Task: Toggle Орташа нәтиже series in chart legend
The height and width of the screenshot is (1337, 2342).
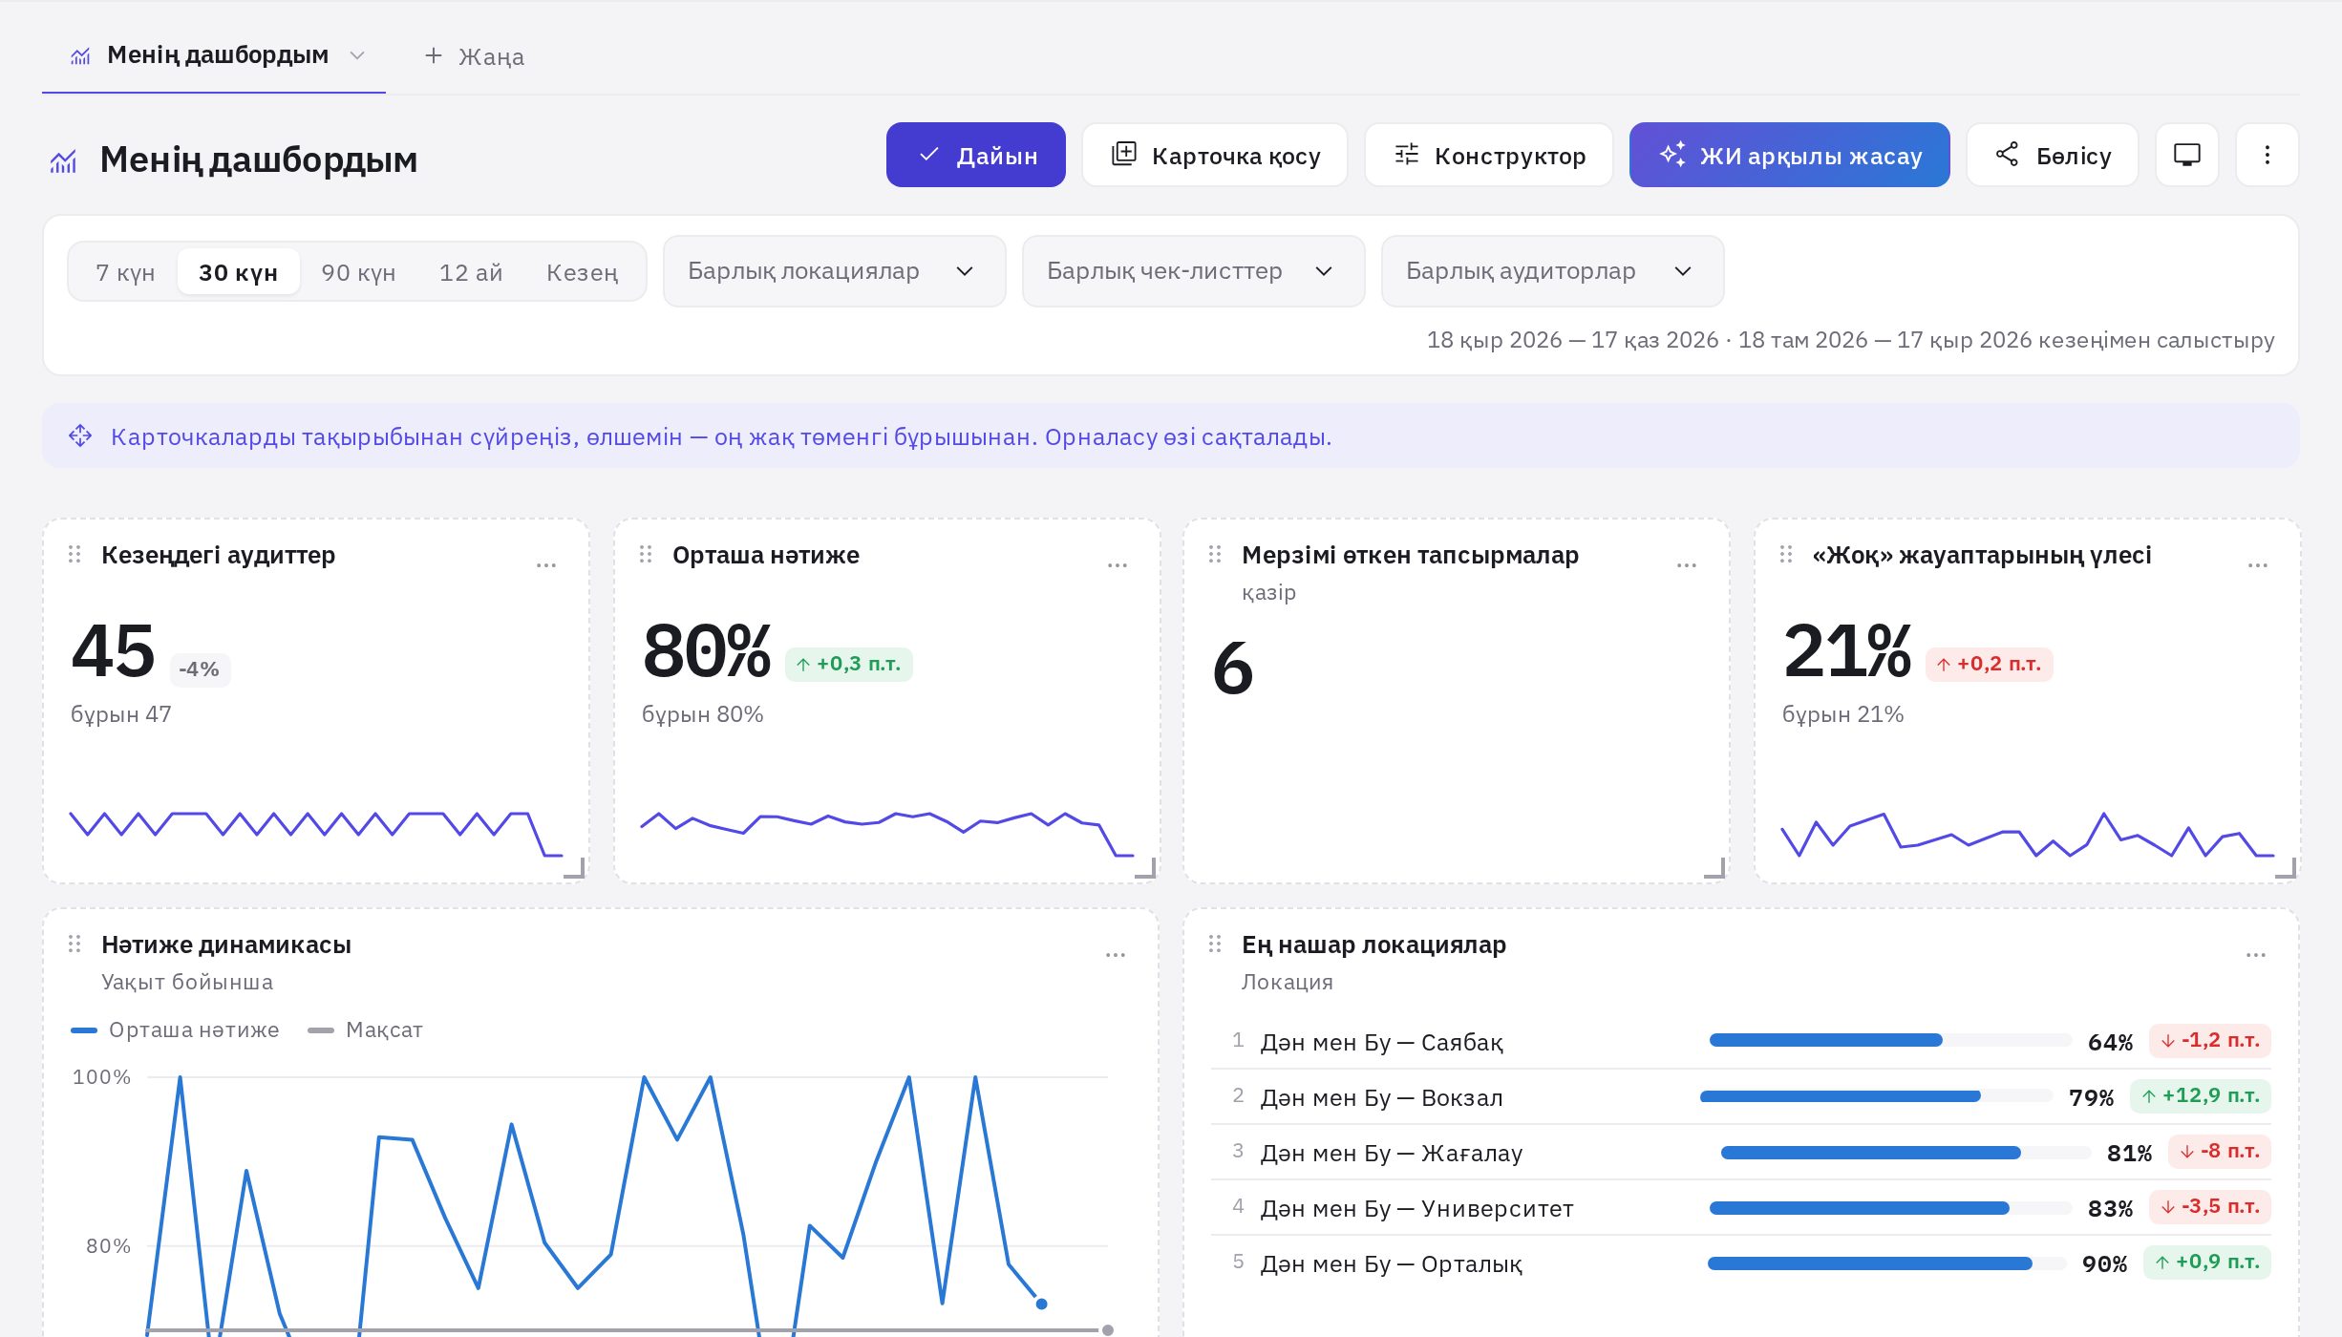Action: [176, 1029]
